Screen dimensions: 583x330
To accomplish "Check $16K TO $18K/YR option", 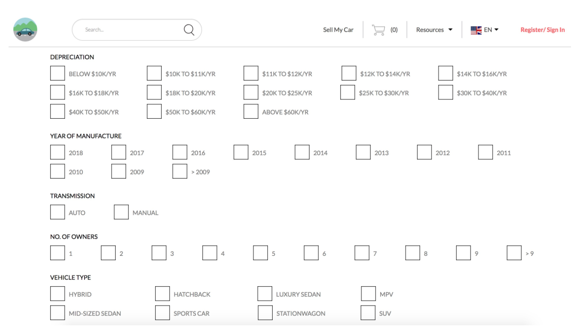I will point(57,93).
